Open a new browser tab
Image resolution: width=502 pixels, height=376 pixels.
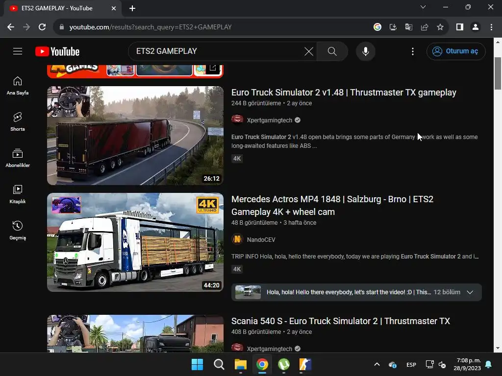[132, 8]
